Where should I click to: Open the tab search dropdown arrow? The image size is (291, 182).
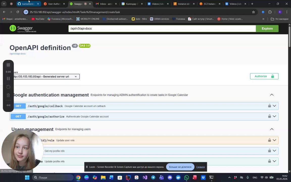[x=4, y=4]
